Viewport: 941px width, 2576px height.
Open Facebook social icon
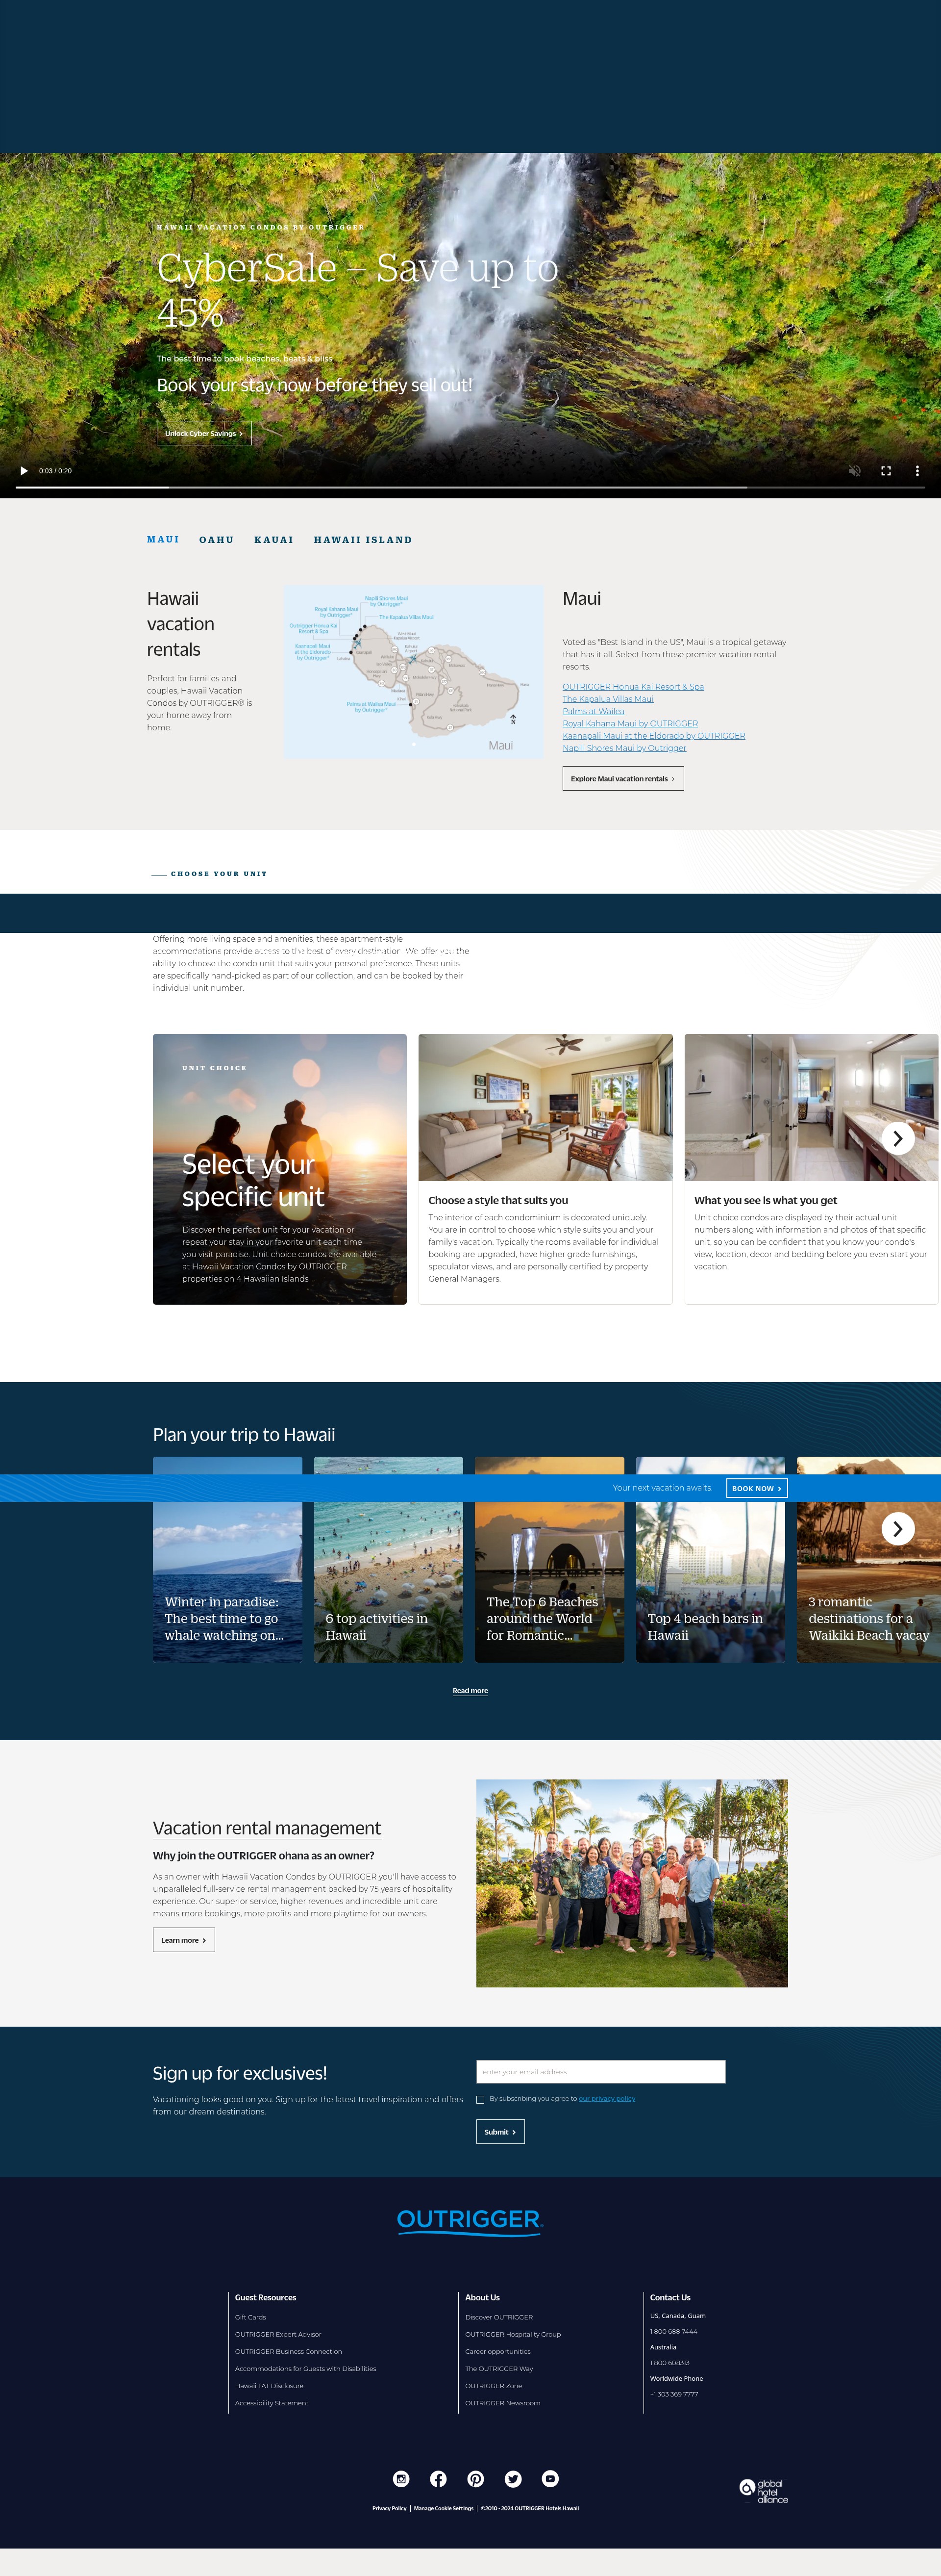439,2479
